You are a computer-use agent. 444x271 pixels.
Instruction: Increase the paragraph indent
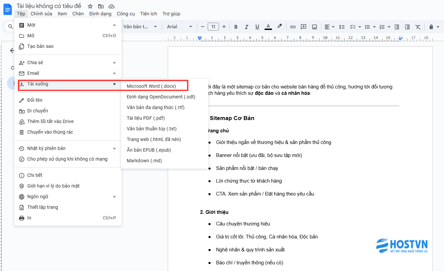click(407, 27)
